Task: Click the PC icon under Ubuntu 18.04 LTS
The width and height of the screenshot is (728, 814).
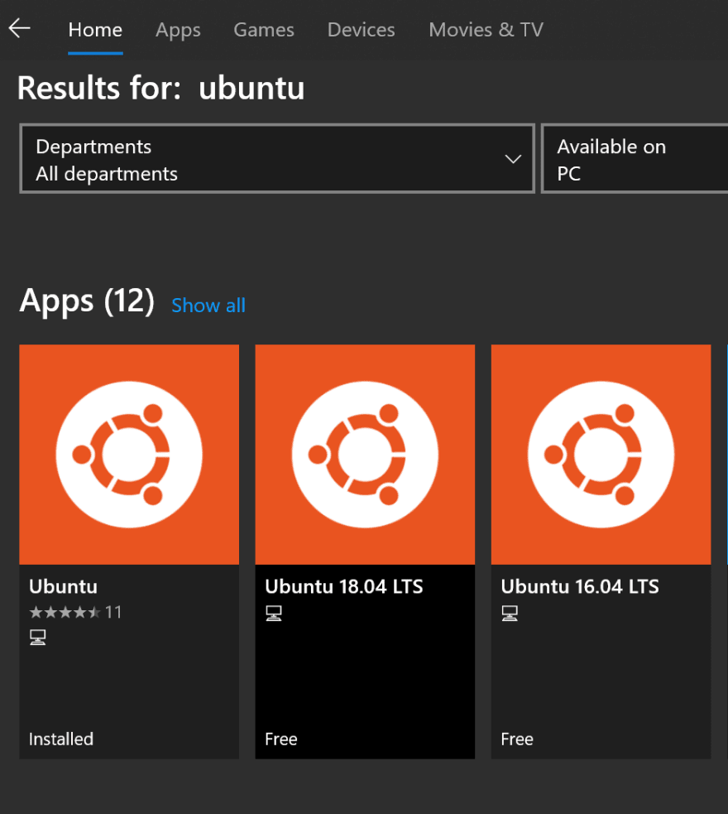Action: 274,613
